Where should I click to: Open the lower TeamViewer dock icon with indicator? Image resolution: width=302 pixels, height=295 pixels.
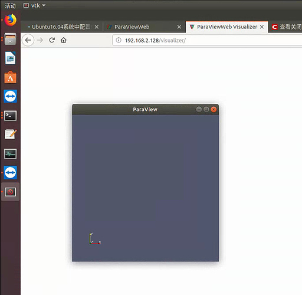coord(11,173)
